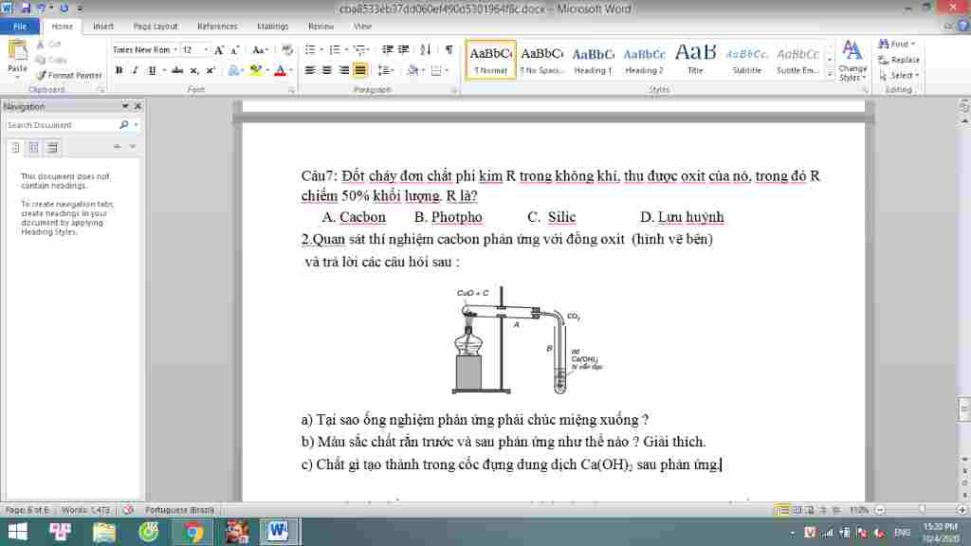
Task: Toggle Bold formatting
Action: [x=118, y=69]
